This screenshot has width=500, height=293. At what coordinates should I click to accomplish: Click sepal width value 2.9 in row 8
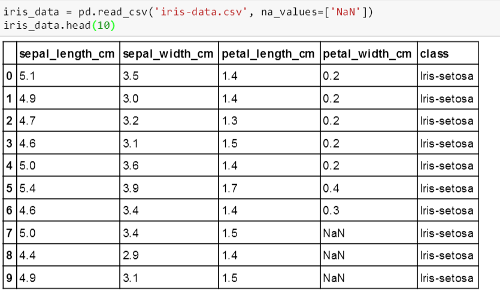coord(131,255)
